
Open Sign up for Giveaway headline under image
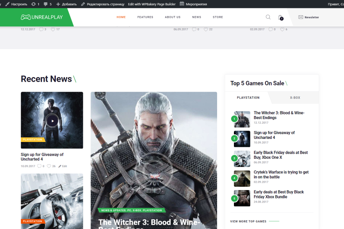tap(42, 157)
